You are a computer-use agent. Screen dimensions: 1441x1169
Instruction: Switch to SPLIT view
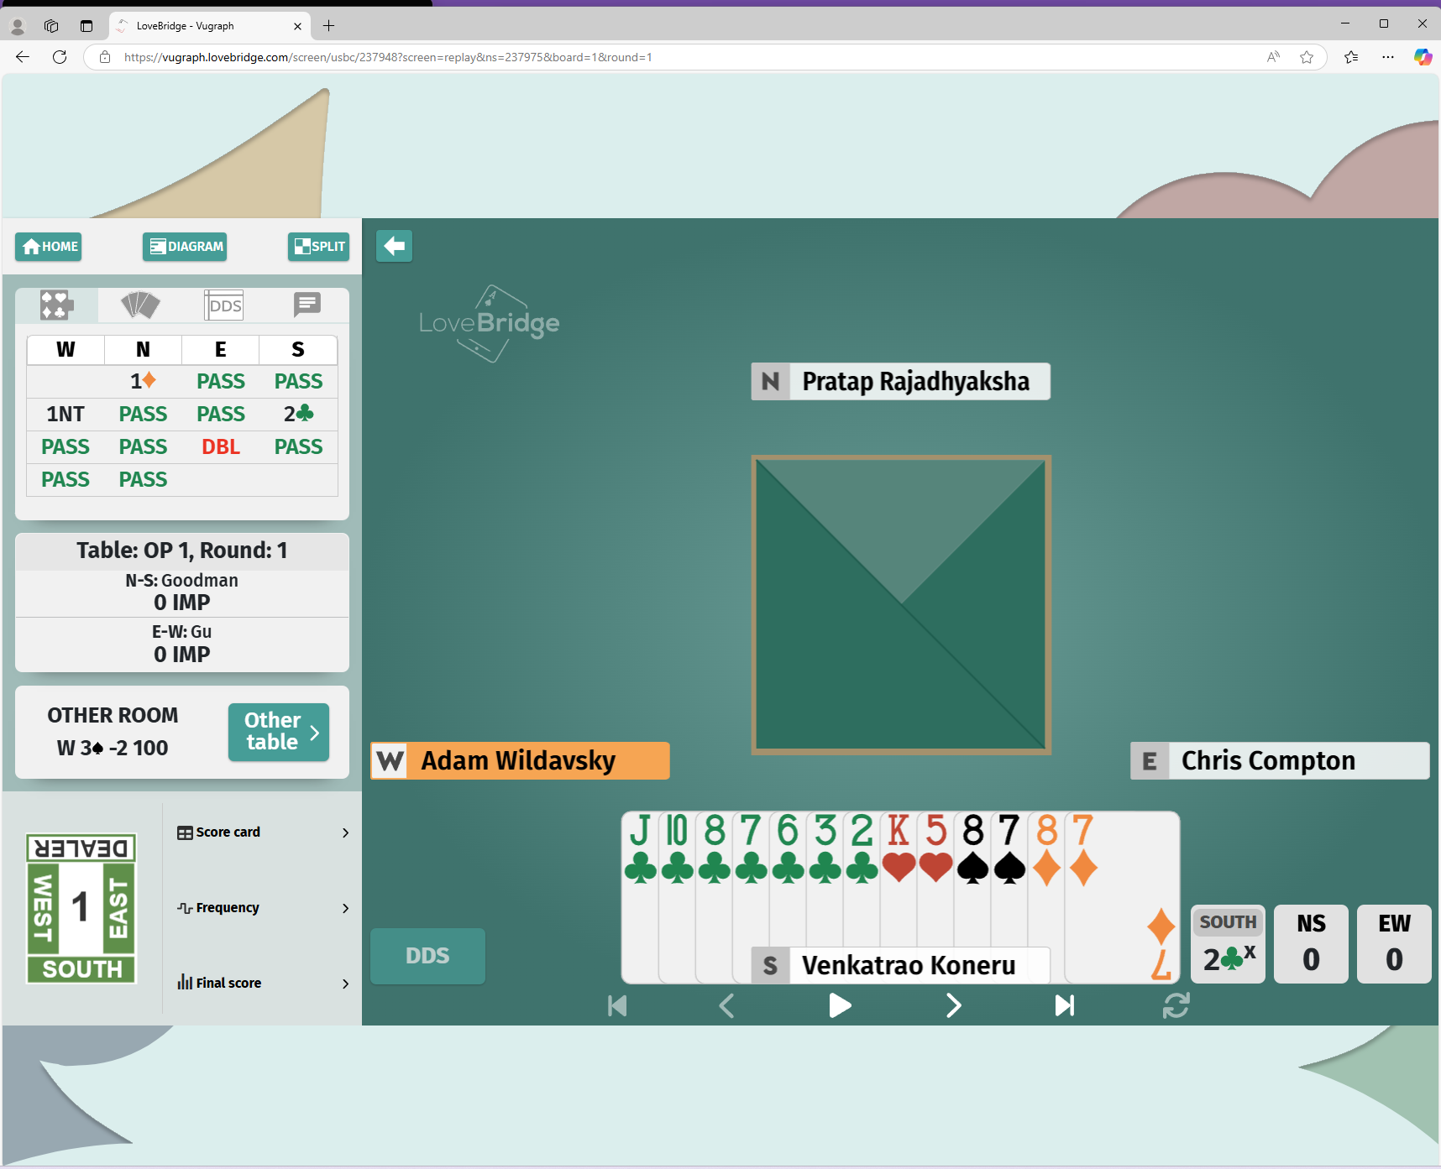click(318, 247)
